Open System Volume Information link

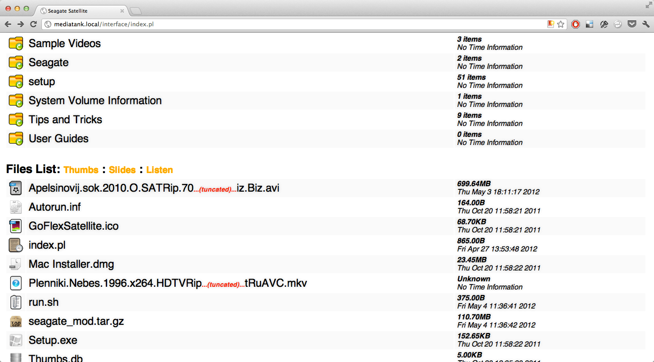point(95,101)
